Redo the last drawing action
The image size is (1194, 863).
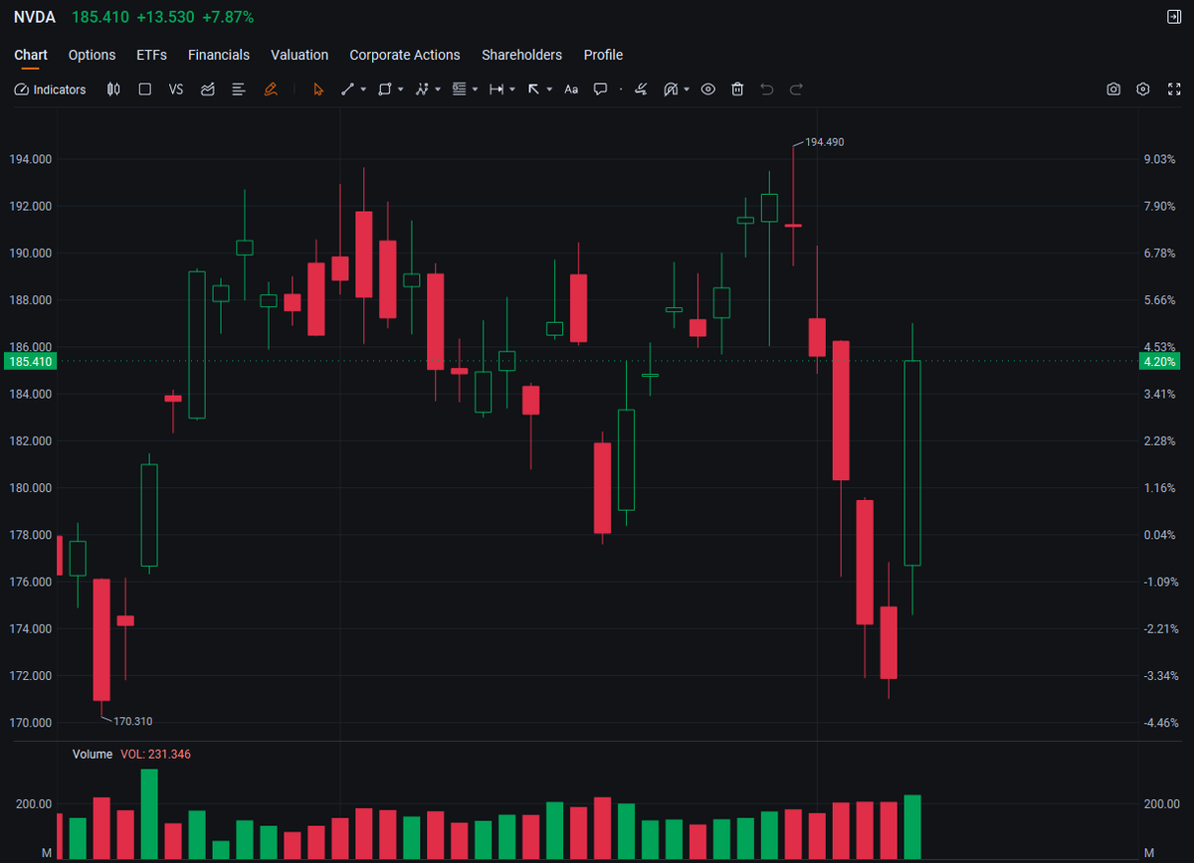(796, 89)
